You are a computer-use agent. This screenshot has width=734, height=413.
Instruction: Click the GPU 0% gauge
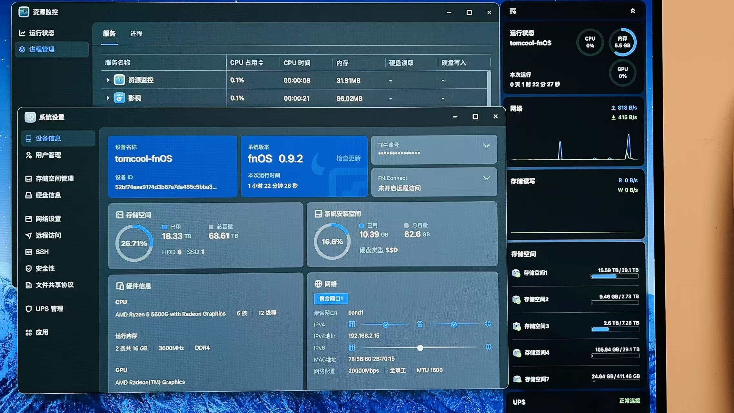pos(622,73)
